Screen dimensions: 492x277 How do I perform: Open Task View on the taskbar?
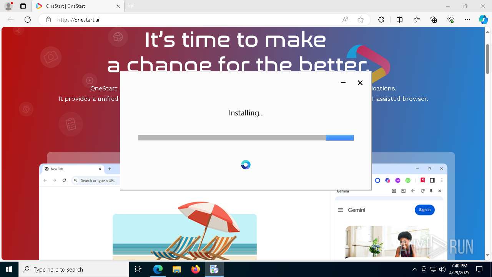[x=138, y=269]
